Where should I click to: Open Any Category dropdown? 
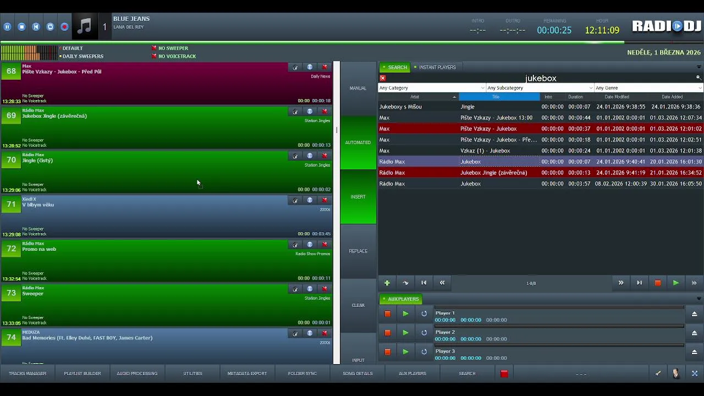432,88
